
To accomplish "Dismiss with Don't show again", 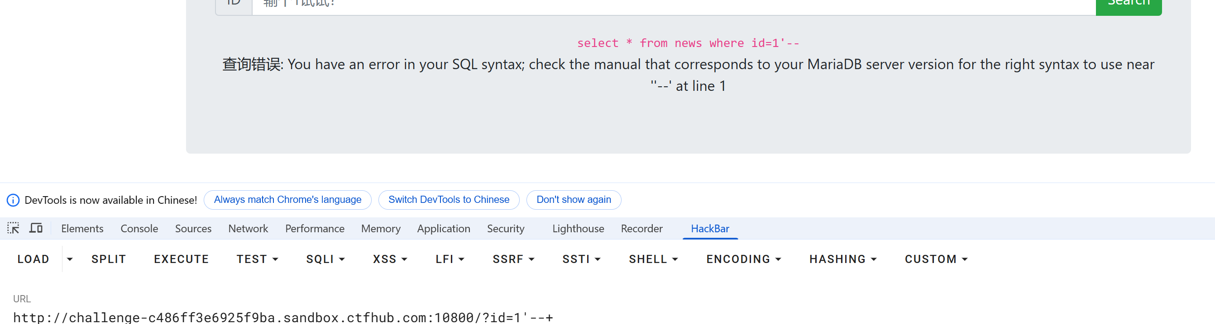I will [x=574, y=200].
